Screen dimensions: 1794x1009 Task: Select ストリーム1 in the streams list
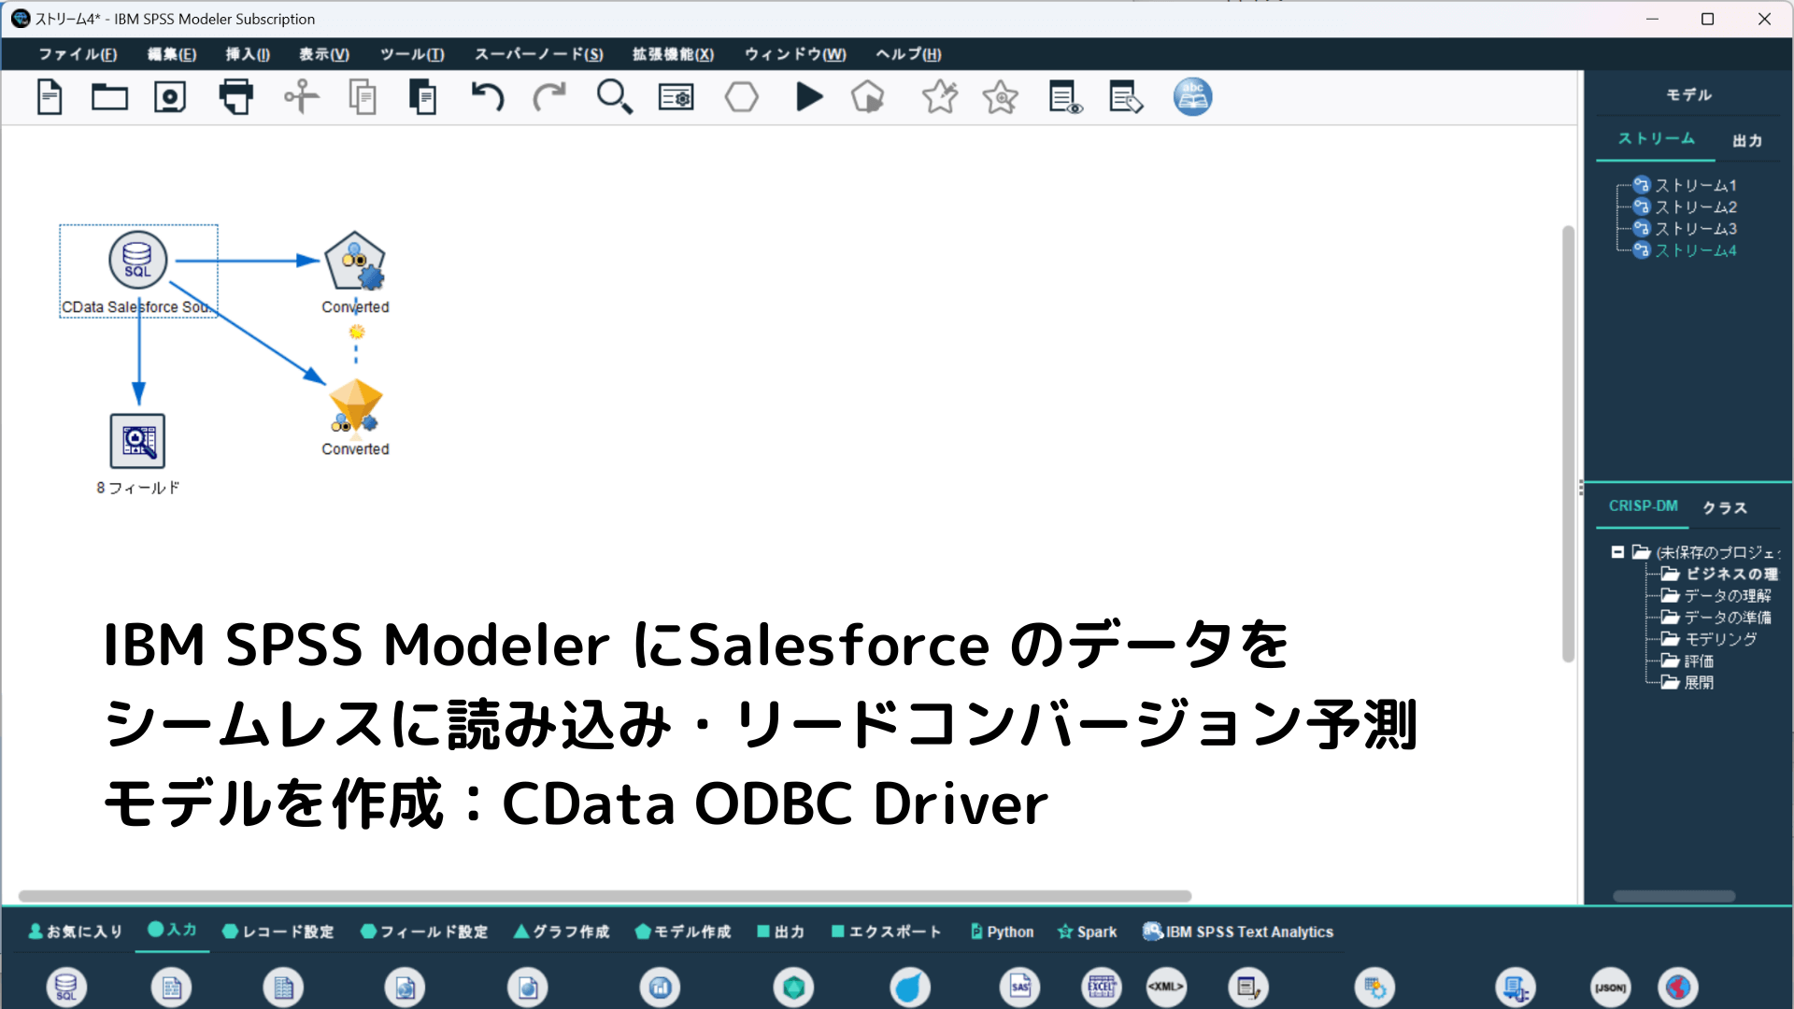(x=1695, y=185)
